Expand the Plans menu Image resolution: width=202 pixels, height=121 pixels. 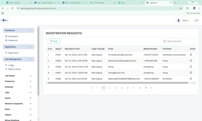click(x=18, y=109)
